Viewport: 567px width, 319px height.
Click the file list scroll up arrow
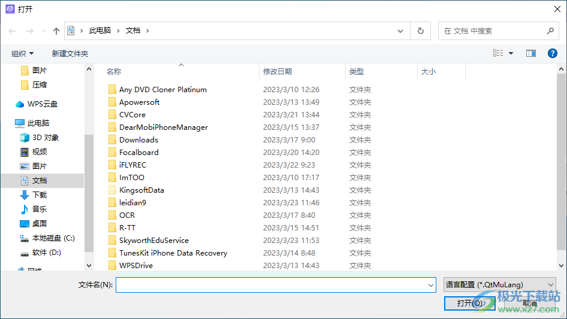click(x=561, y=69)
